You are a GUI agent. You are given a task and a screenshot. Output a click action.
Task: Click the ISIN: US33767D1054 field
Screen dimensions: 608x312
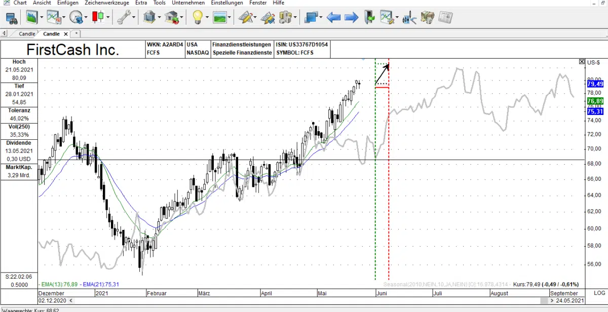click(302, 45)
